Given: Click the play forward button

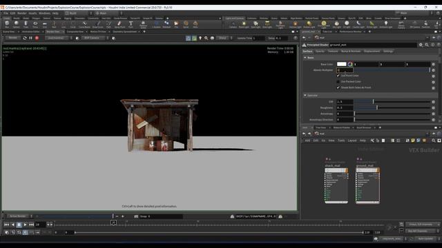Looking at the screenshot, I should [x=25, y=225].
